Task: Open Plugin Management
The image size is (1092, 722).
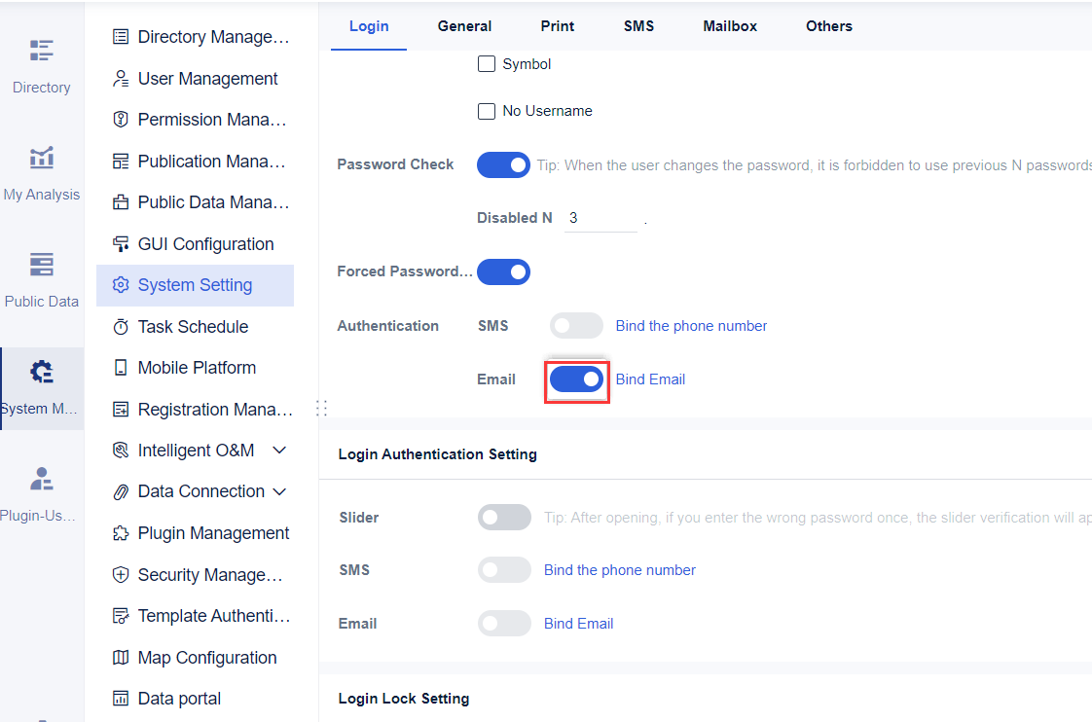Action: click(212, 532)
